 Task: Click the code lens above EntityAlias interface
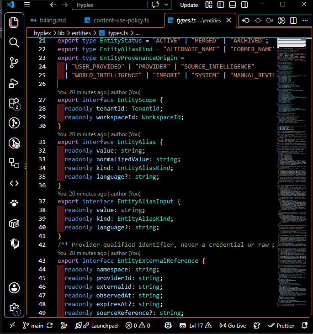tap(99, 134)
